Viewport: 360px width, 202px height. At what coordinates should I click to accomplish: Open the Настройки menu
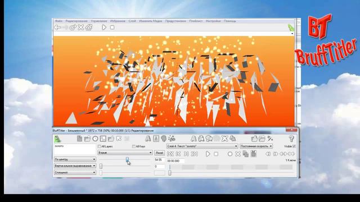[213, 21]
